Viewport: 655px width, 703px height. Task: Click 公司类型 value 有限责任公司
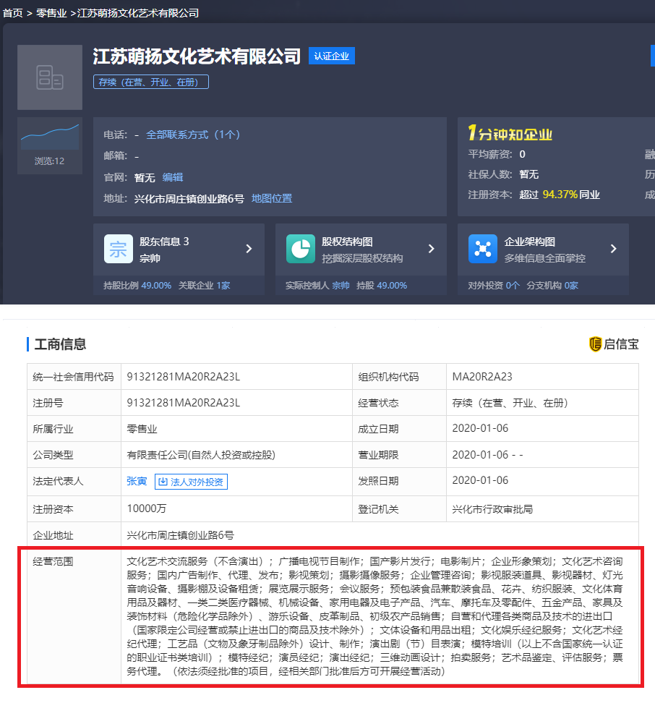[201, 455]
